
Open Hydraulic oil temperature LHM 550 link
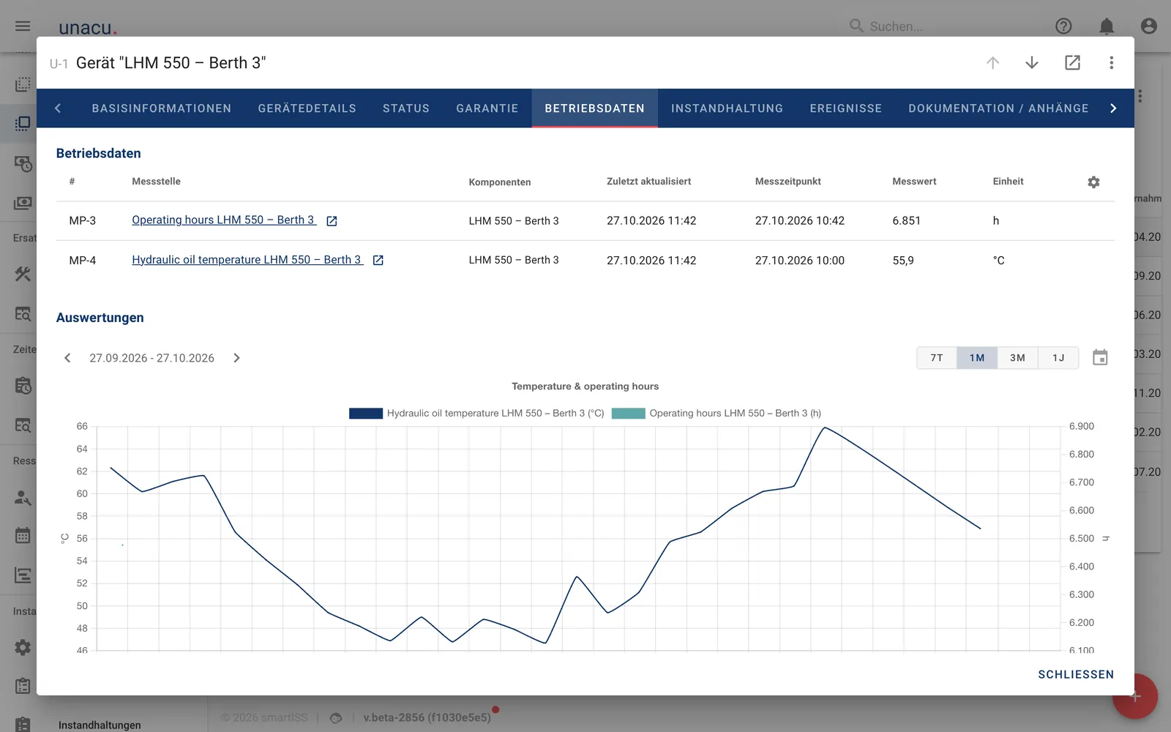(x=247, y=260)
